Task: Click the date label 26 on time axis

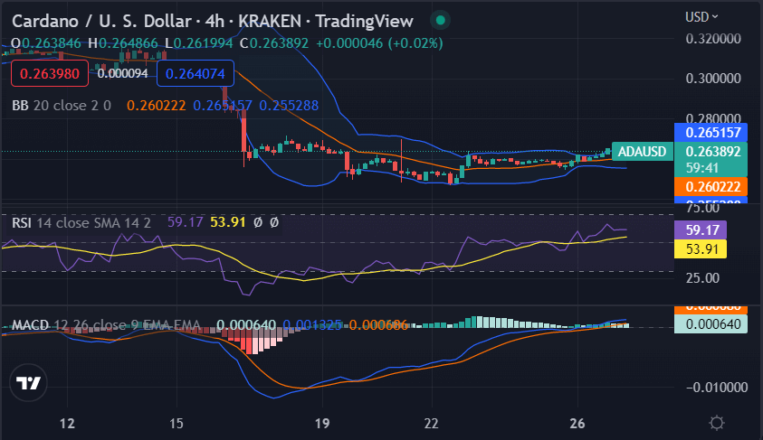Action: pos(577,424)
